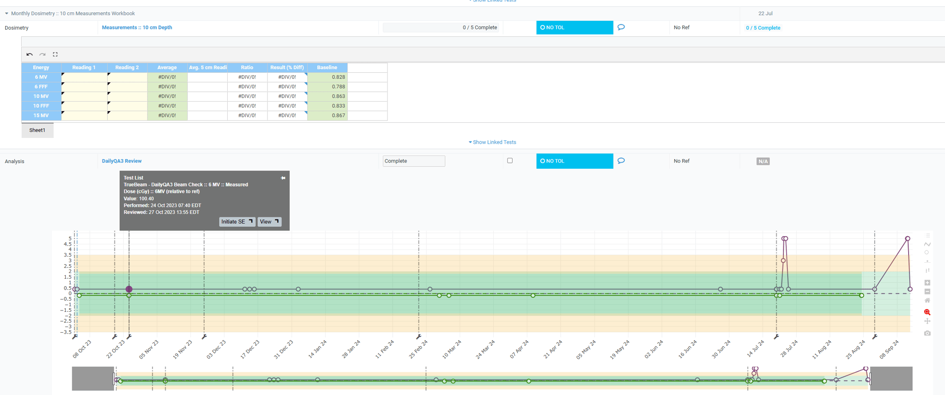Screen dimensions: 945x395
Task: Click wrench service event marker near 25 Feb 24
Action: 419,337
